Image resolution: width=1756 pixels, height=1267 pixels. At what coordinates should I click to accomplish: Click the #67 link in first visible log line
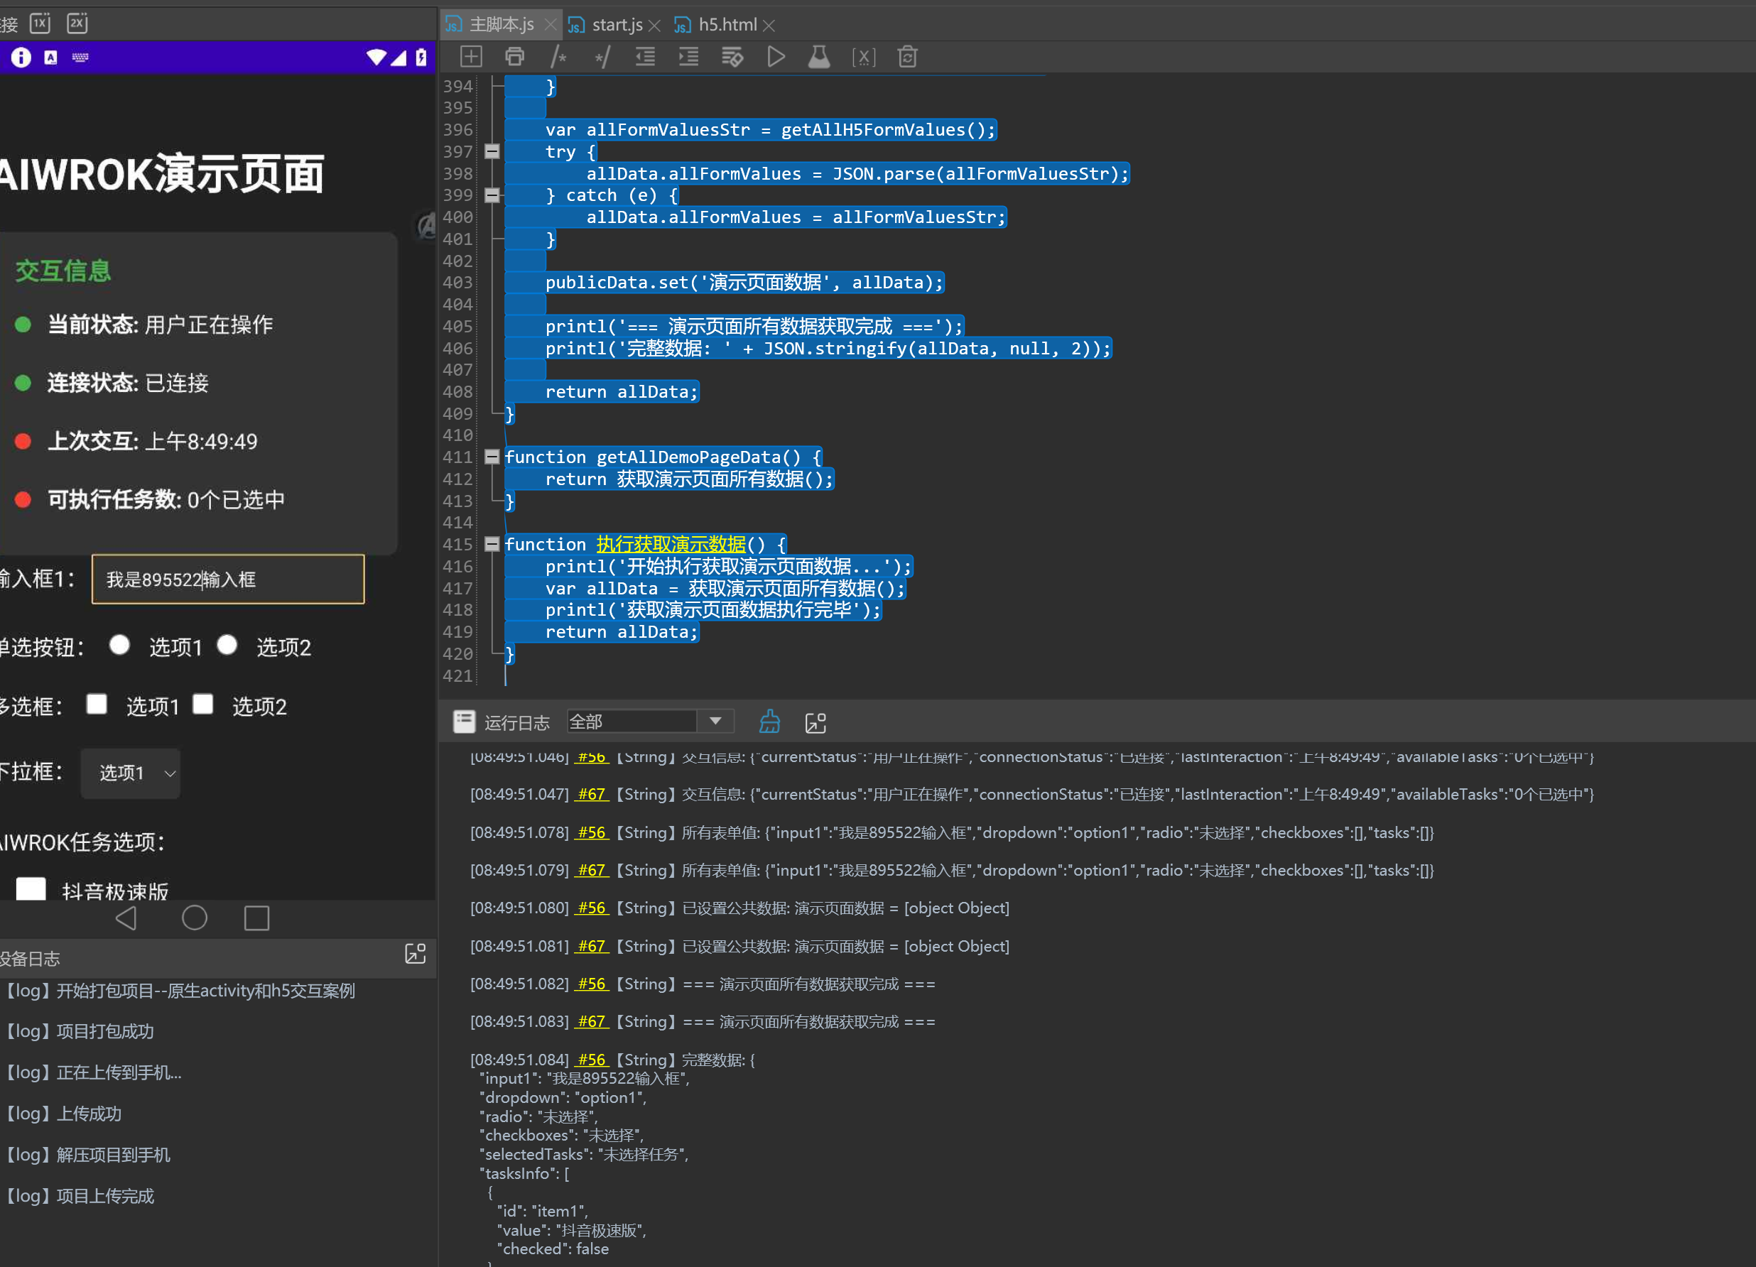pos(592,794)
